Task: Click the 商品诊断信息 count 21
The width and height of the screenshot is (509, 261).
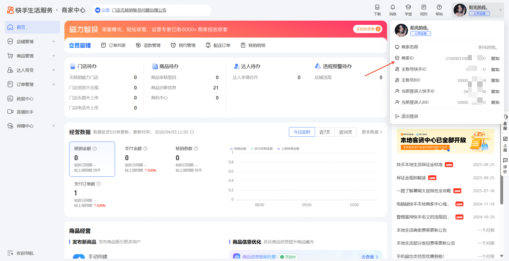Action: tap(216, 88)
